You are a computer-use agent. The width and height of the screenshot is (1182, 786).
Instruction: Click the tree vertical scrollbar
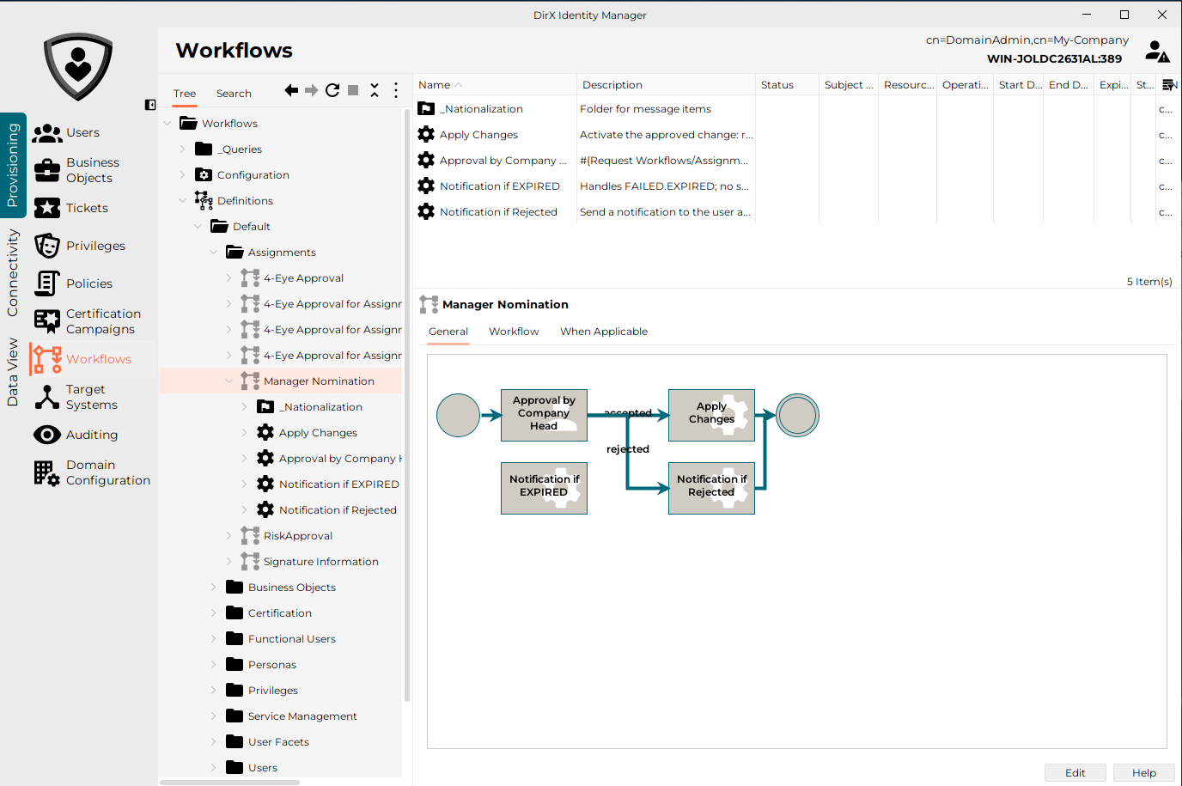point(407,405)
